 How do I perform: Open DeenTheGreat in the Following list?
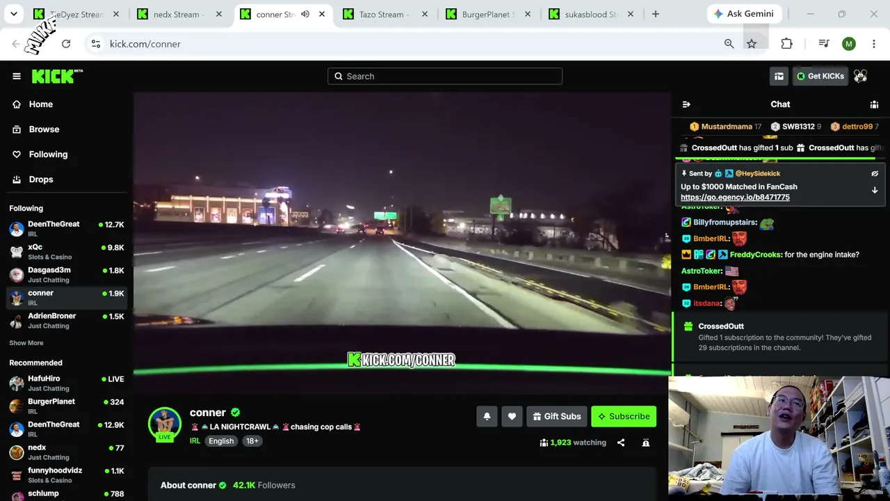[67, 229]
